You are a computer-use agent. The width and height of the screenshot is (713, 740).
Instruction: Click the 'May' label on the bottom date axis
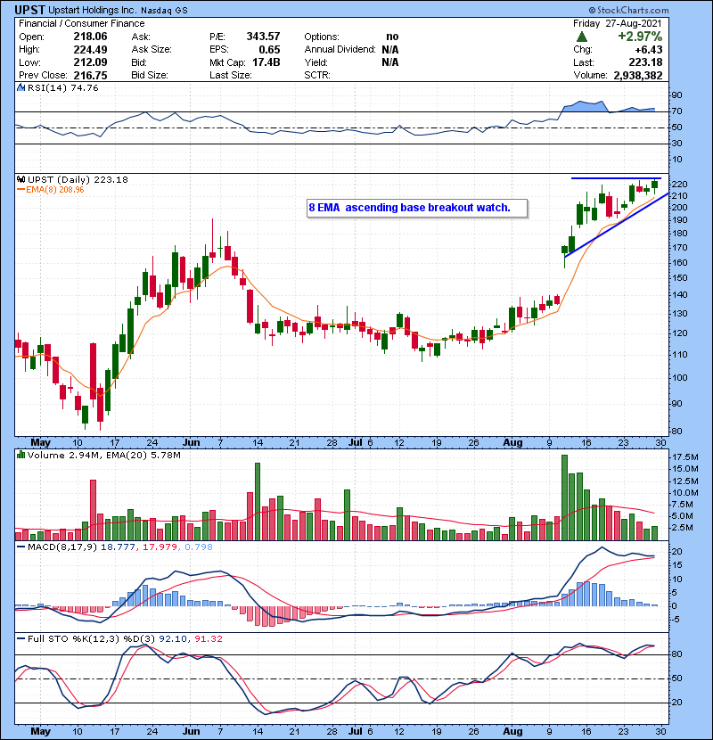pos(41,731)
